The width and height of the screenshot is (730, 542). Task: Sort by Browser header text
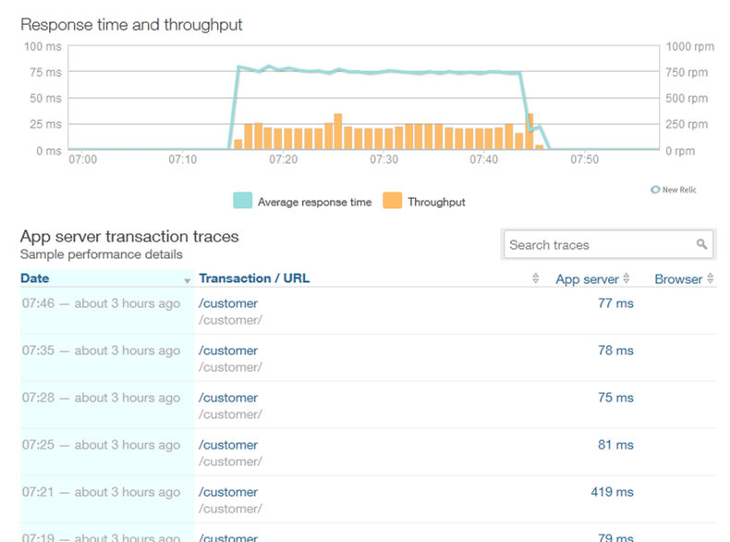coord(678,279)
